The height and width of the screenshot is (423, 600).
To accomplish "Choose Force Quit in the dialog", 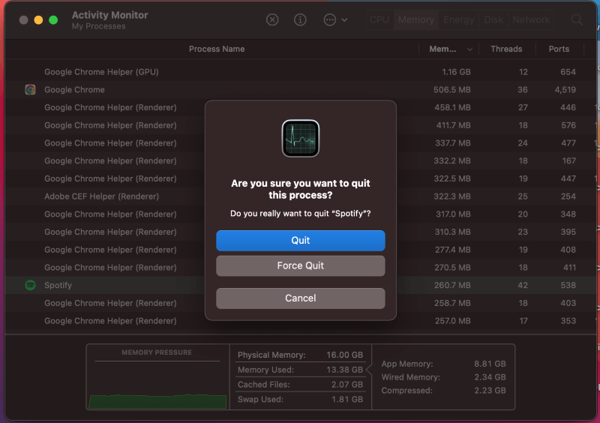I will point(301,265).
